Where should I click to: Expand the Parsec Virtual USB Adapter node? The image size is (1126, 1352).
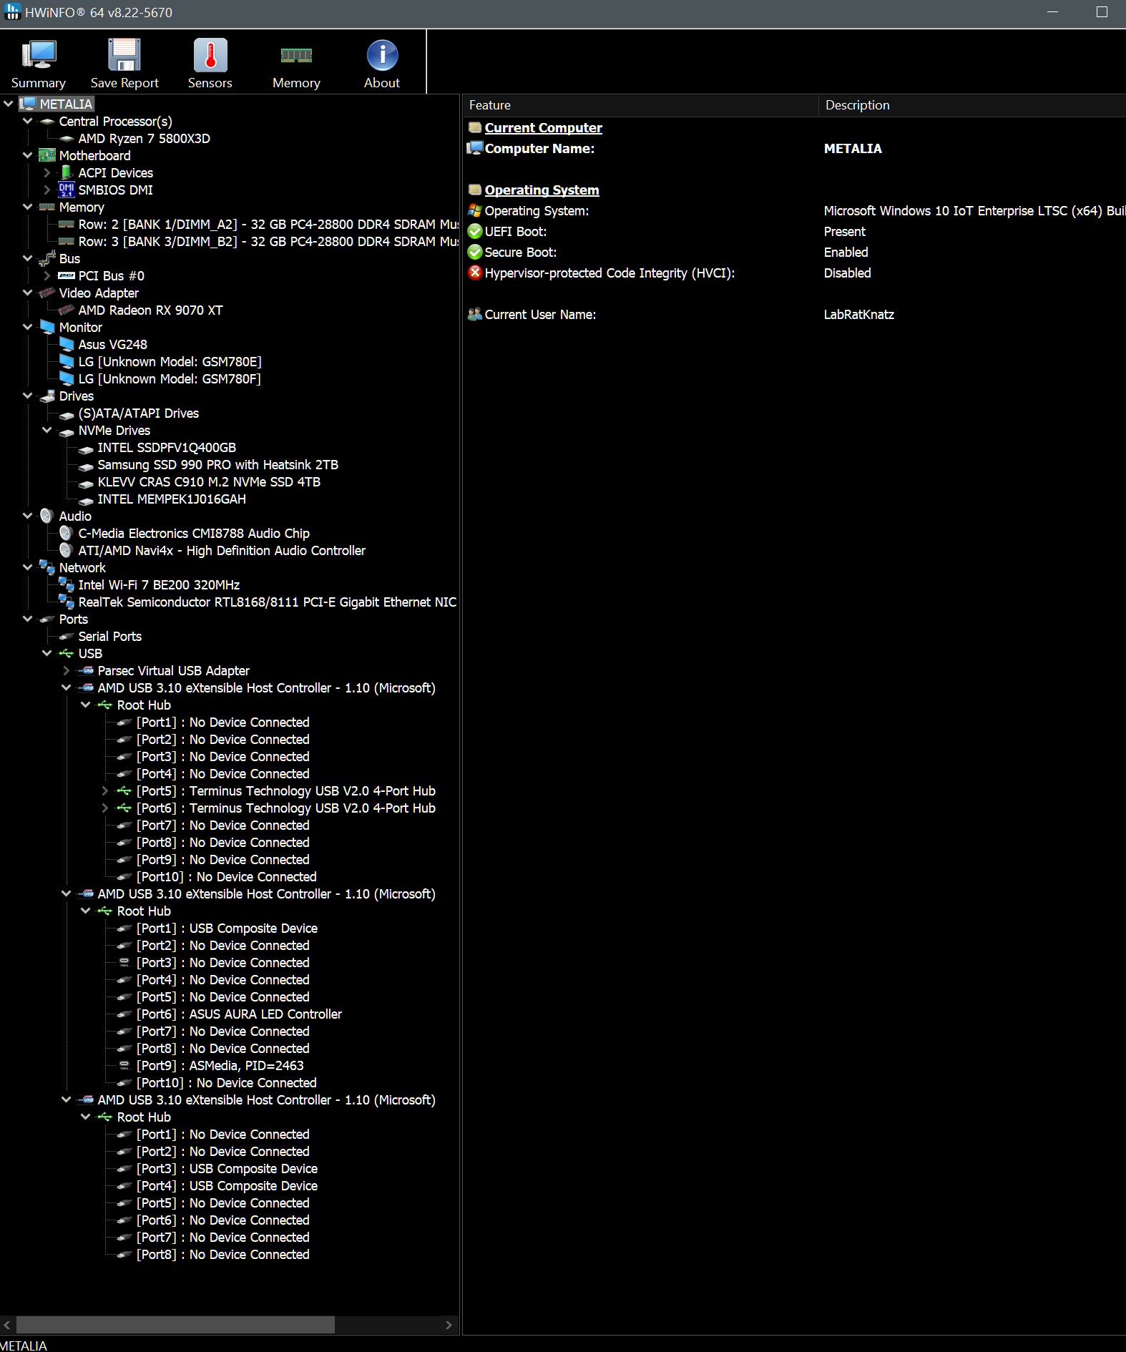pos(67,670)
